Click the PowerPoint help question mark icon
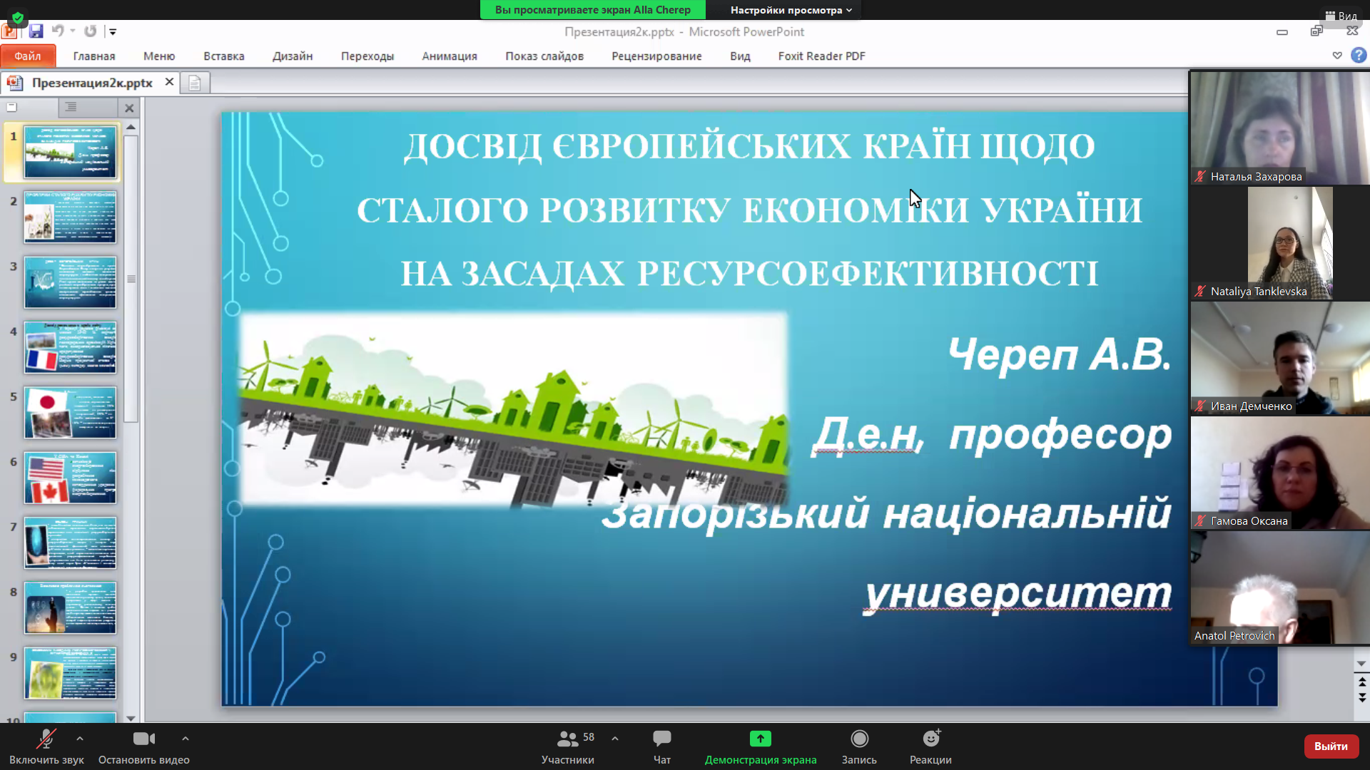Screen dimensions: 1370x770 tap(1359, 56)
